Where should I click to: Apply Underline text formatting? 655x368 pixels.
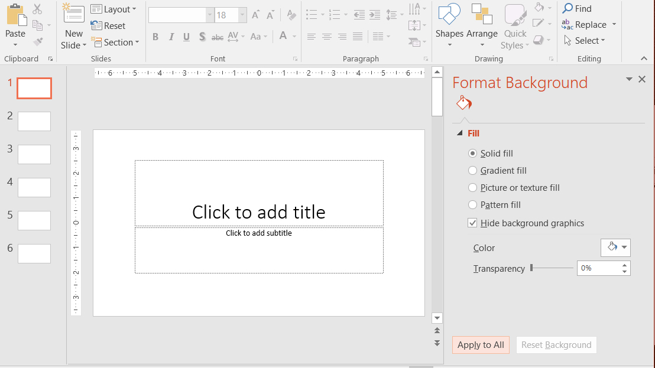pyautogui.click(x=187, y=37)
